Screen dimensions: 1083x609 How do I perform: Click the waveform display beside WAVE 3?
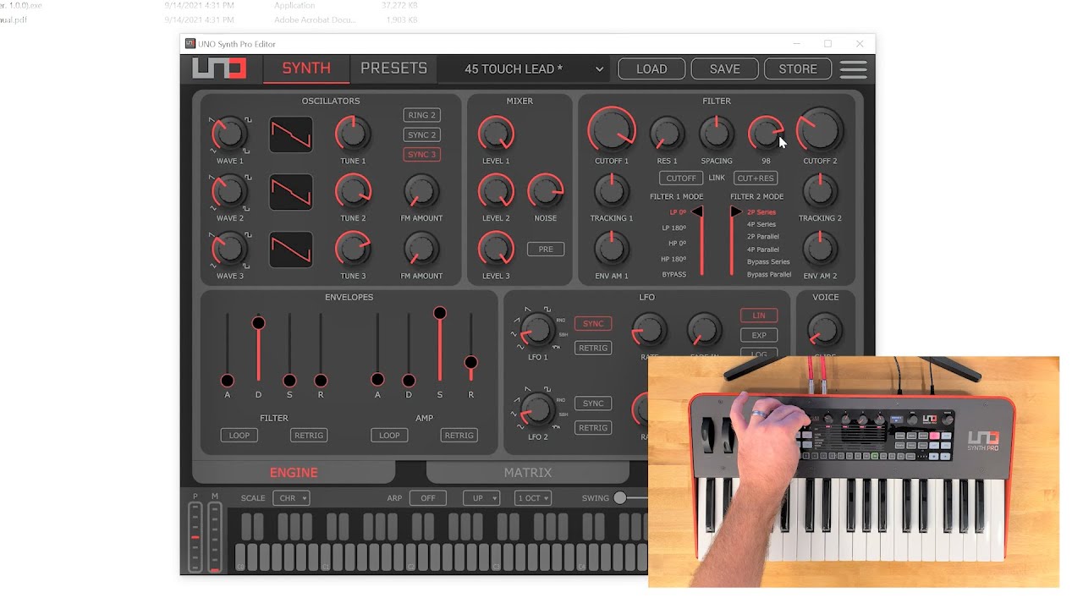click(291, 250)
